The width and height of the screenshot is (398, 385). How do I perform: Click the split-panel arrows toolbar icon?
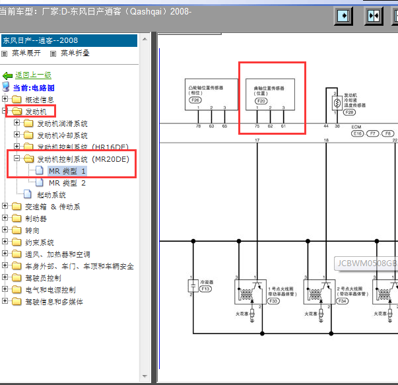pyautogui.click(x=374, y=16)
